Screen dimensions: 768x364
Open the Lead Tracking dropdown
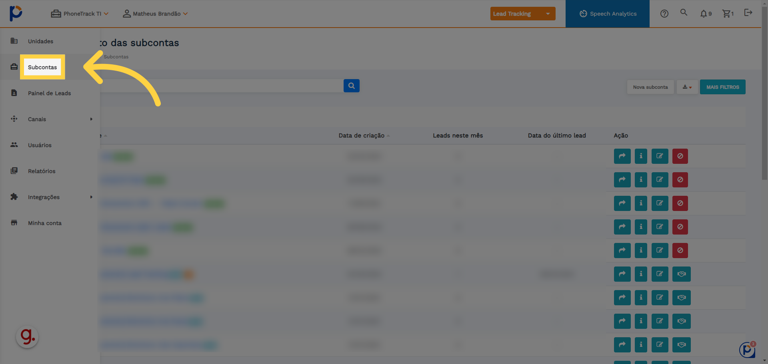(522, 14)
